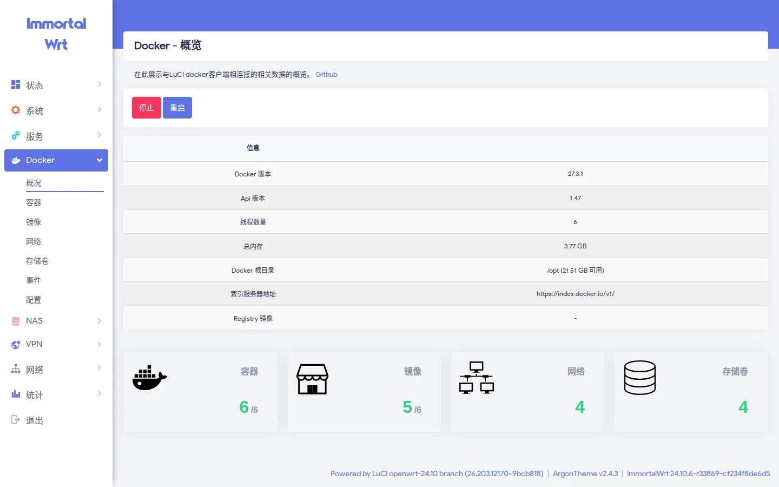Click the container whale icon in 容器 card
This screenshot has height=487, width=779.
150,378
